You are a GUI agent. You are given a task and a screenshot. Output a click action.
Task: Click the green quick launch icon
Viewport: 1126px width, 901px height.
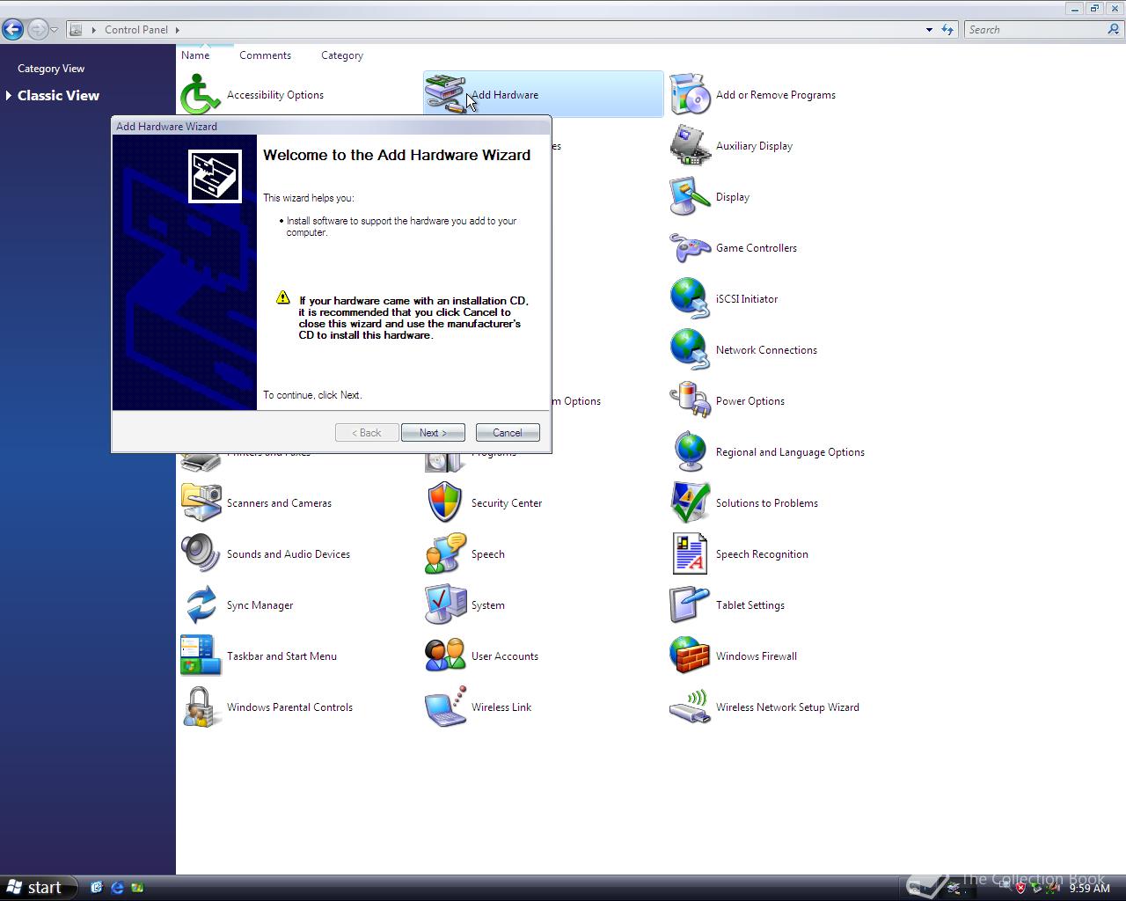137,887
